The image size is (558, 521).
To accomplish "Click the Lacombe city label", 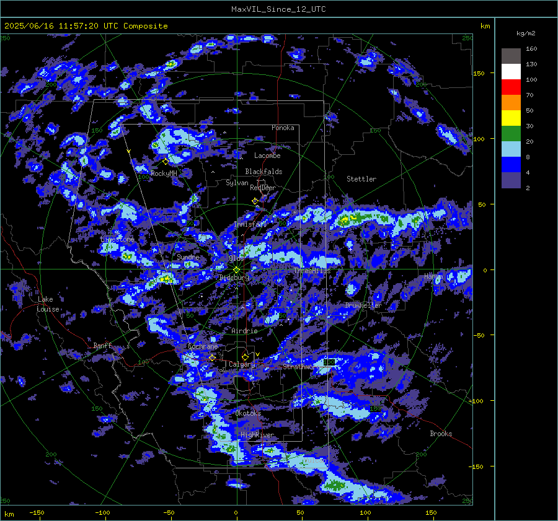I will (267, 155).
